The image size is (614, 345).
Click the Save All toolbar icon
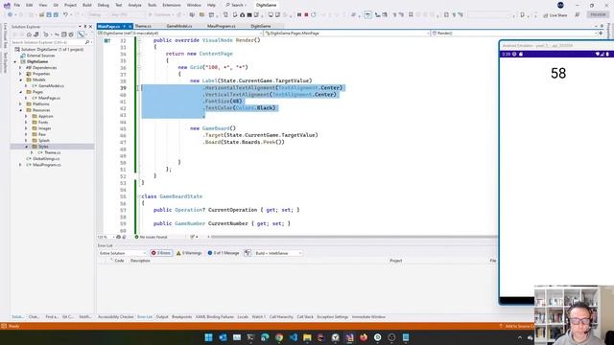(x=56, y=15)
